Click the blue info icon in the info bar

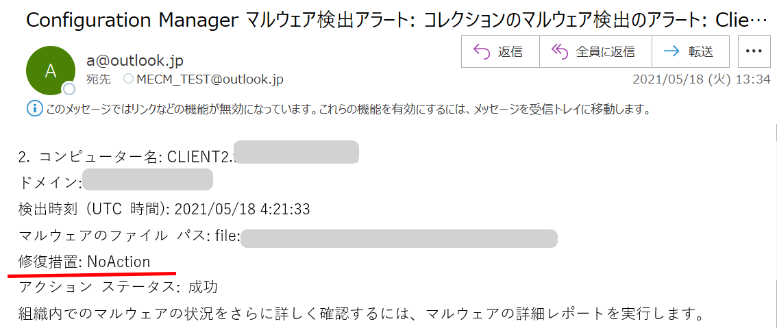34,108
